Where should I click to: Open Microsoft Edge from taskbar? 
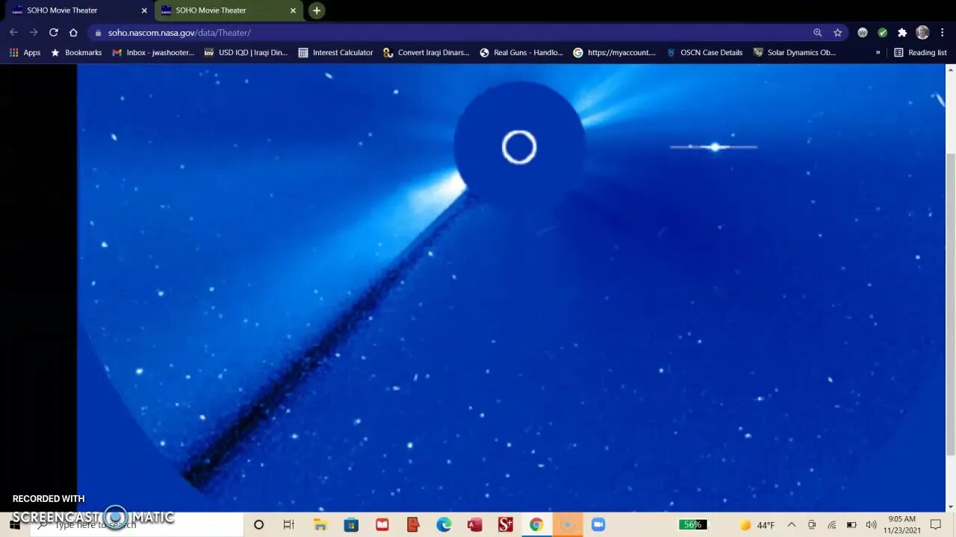444,525
